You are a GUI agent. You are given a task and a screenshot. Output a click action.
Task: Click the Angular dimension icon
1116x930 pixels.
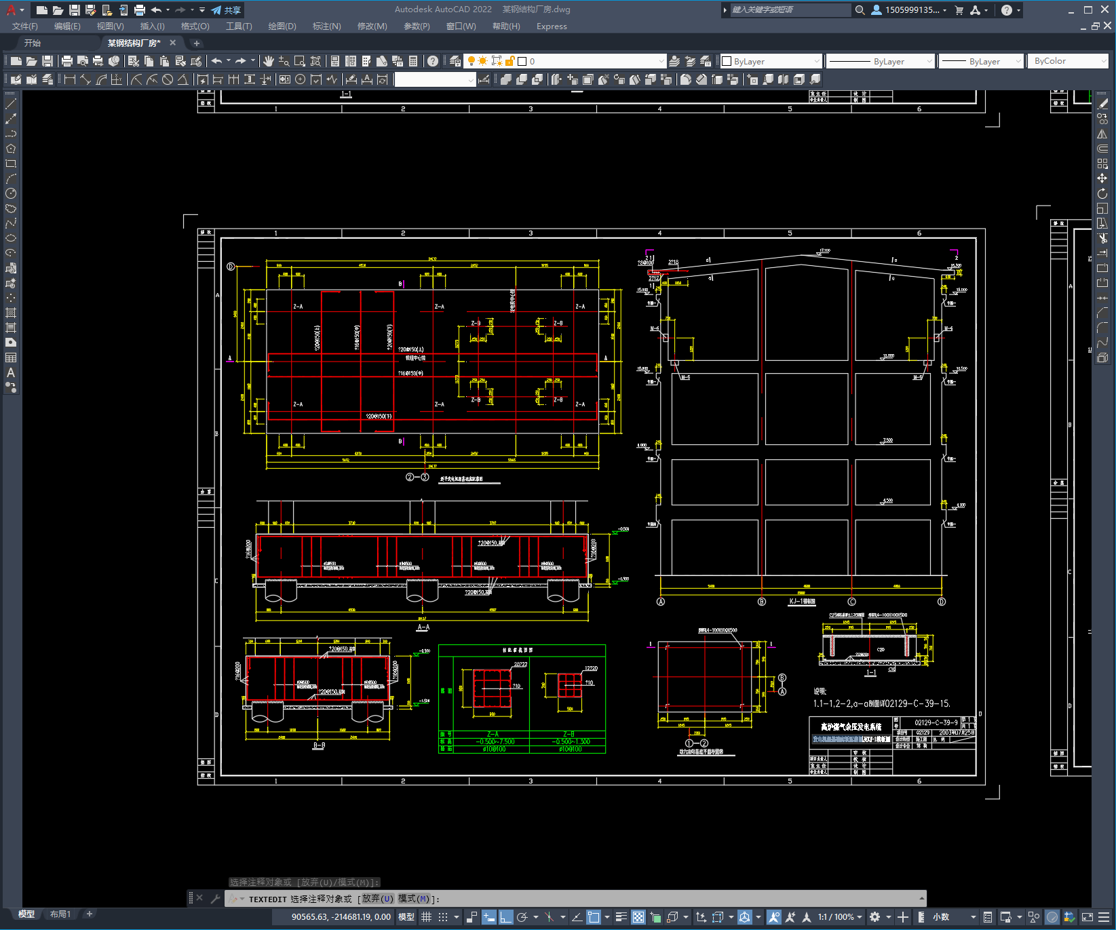182,79
